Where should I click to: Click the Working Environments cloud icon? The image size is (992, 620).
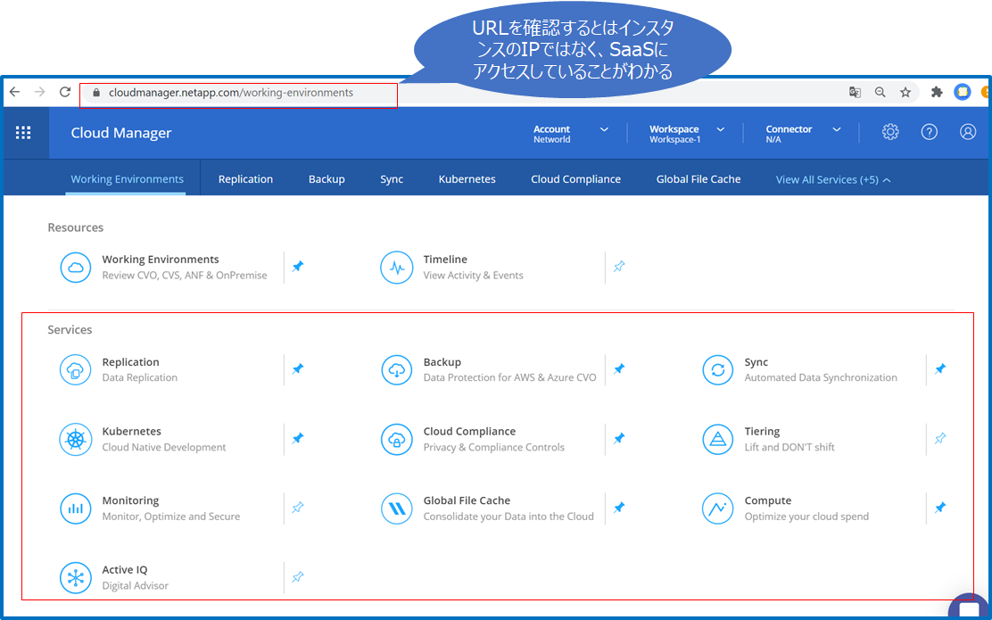coord(75,267)
